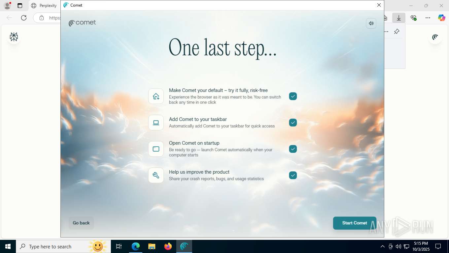
Task: Show hidden system tray icons
Action: click(x=383, y=246)
